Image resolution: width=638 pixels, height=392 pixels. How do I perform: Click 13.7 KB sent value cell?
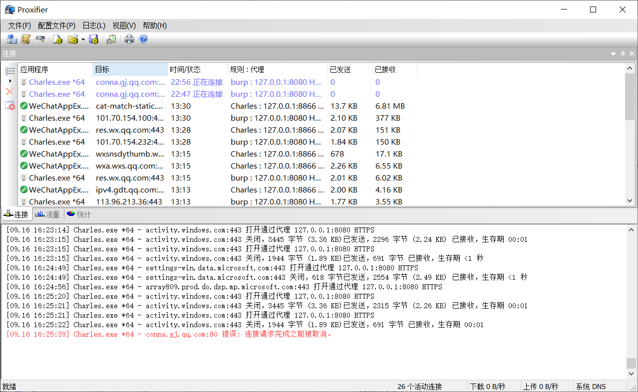(344, 106)
